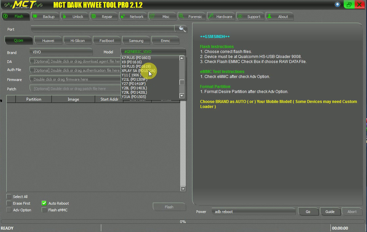Screen dimensions: 367x232
Task: Click the port search magnifier icon
Action: click(182, 29)
